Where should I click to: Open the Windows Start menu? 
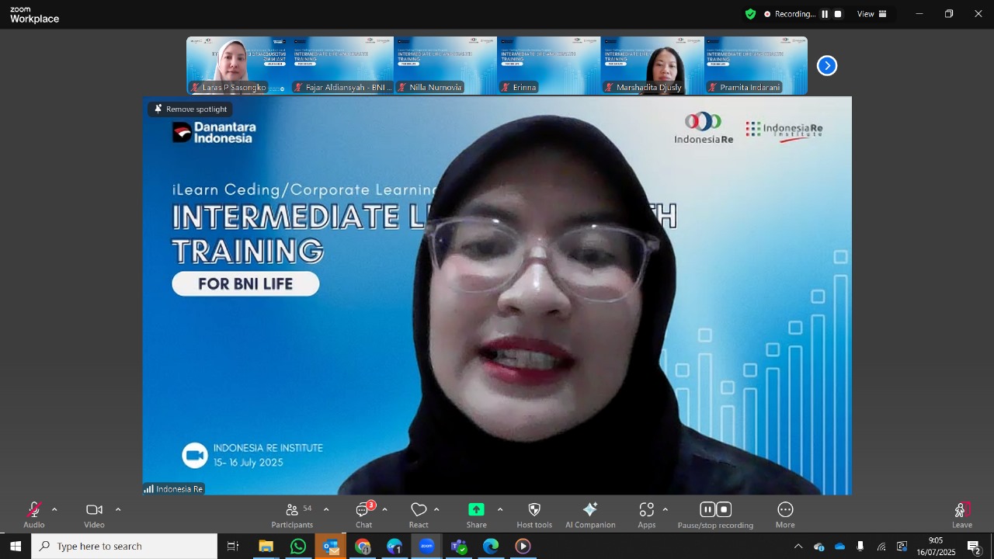click(x=16, y=547)
